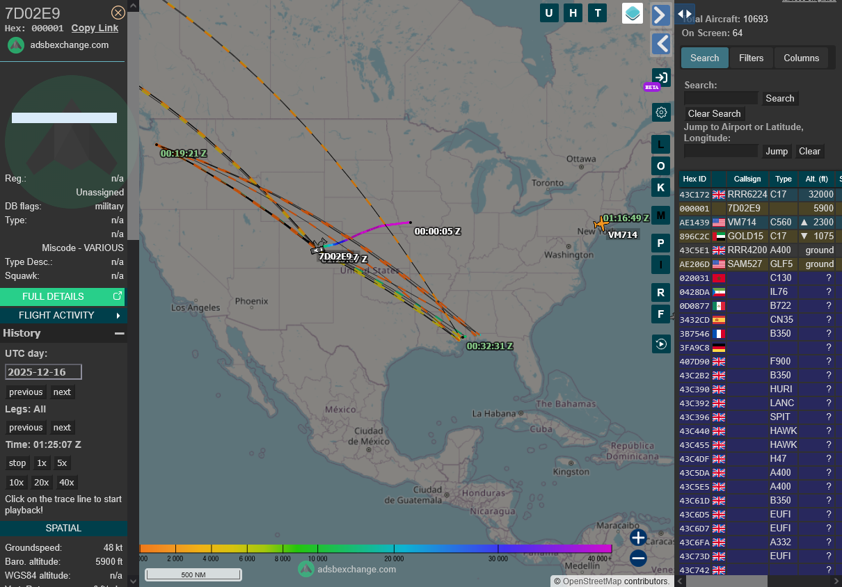842x587 pixels.
Task: Click the UTC day date field
Action: coord(43,372)
